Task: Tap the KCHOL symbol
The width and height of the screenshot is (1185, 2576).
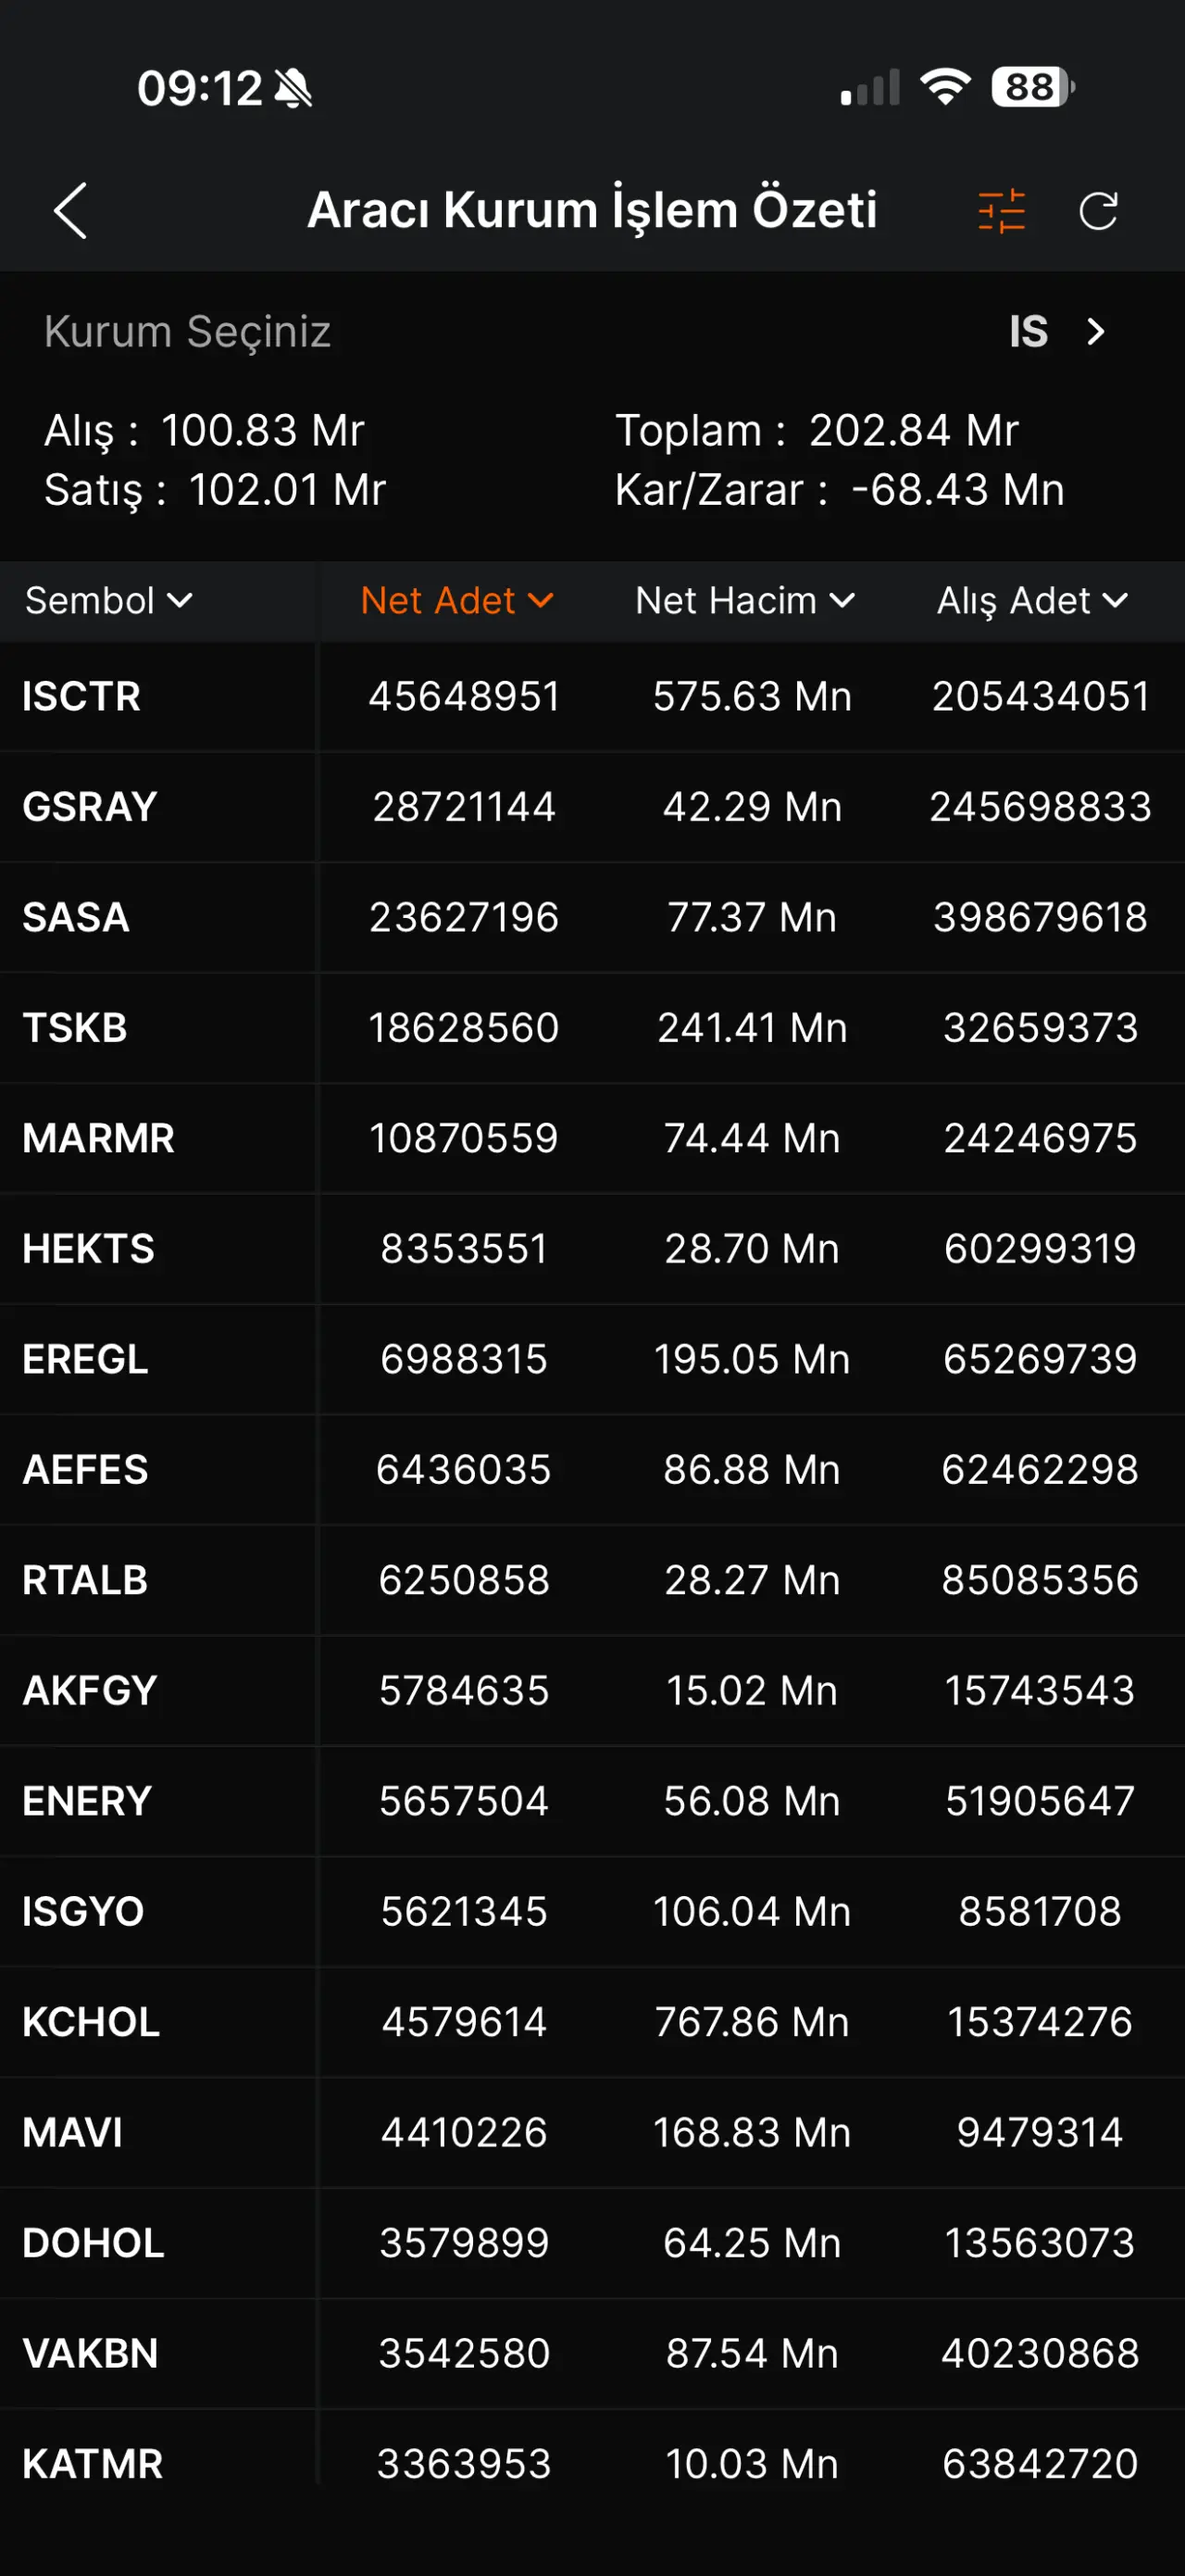Action: 91,2022
